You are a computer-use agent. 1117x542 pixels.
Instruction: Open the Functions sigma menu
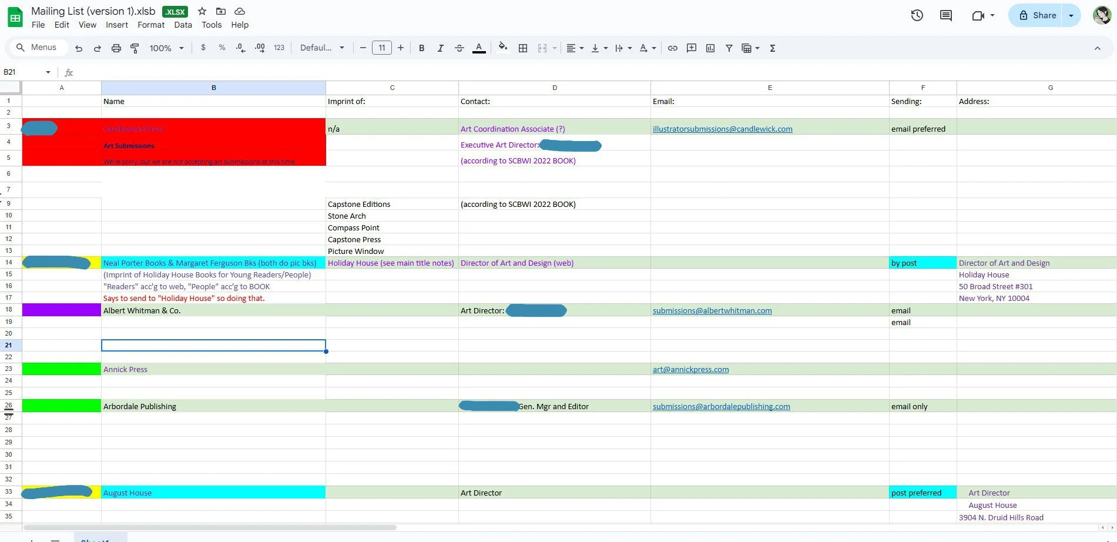(773, 48)
